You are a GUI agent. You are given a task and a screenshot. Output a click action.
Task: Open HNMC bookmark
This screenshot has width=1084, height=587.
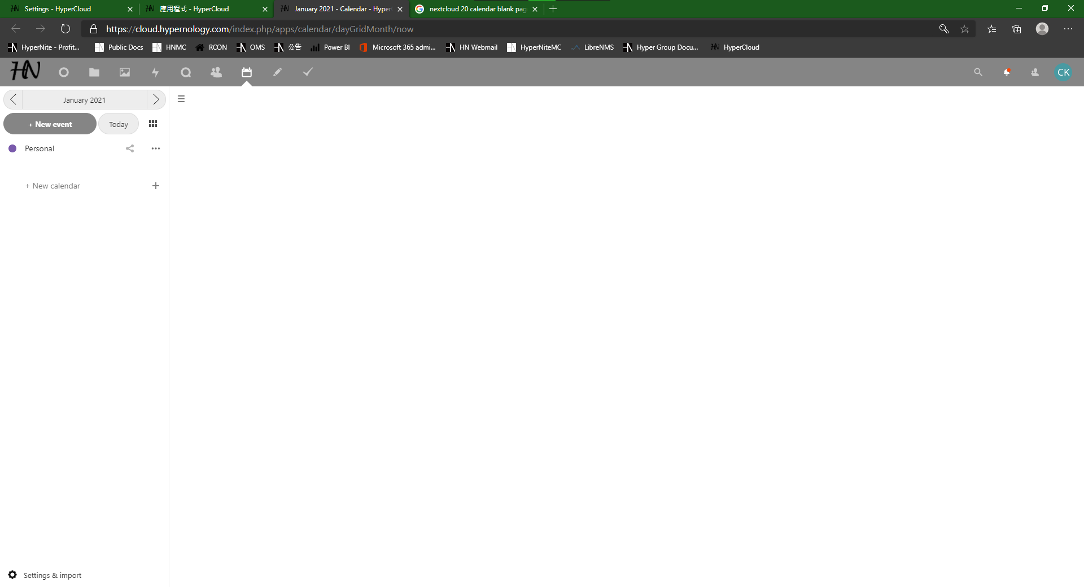(169, 47)
